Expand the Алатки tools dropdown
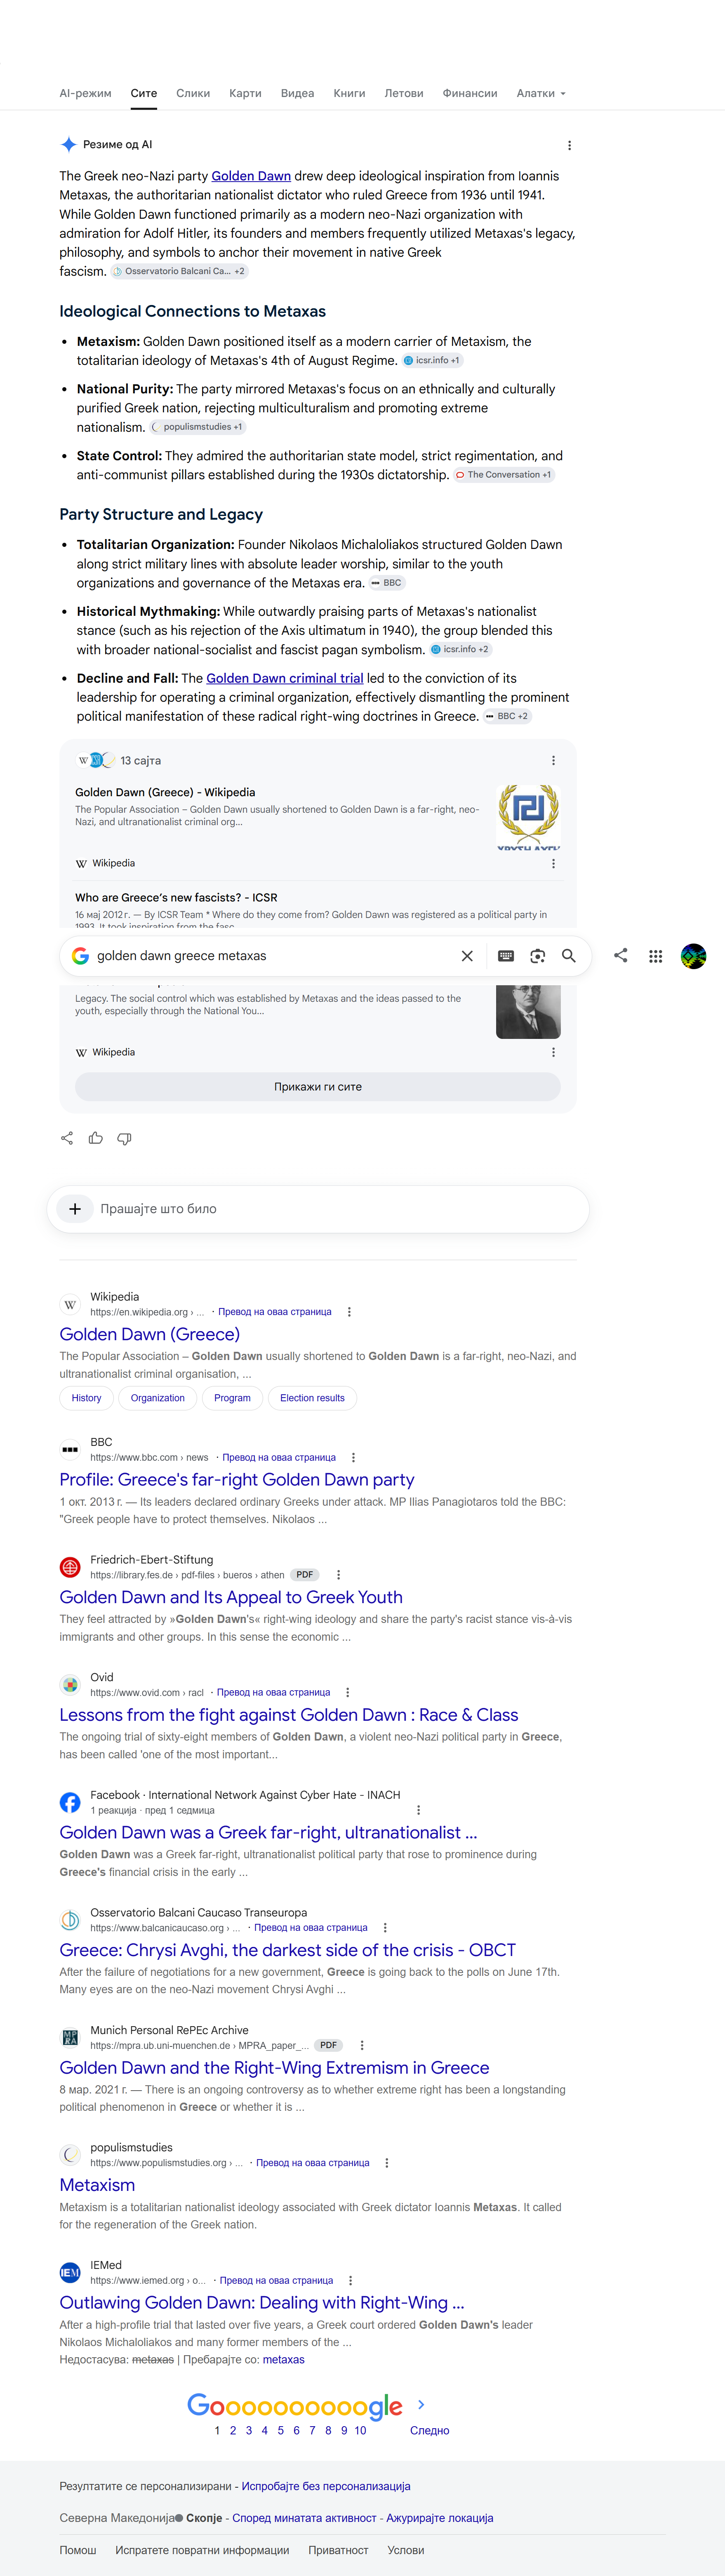The image size is (725, 2576). 541,93
